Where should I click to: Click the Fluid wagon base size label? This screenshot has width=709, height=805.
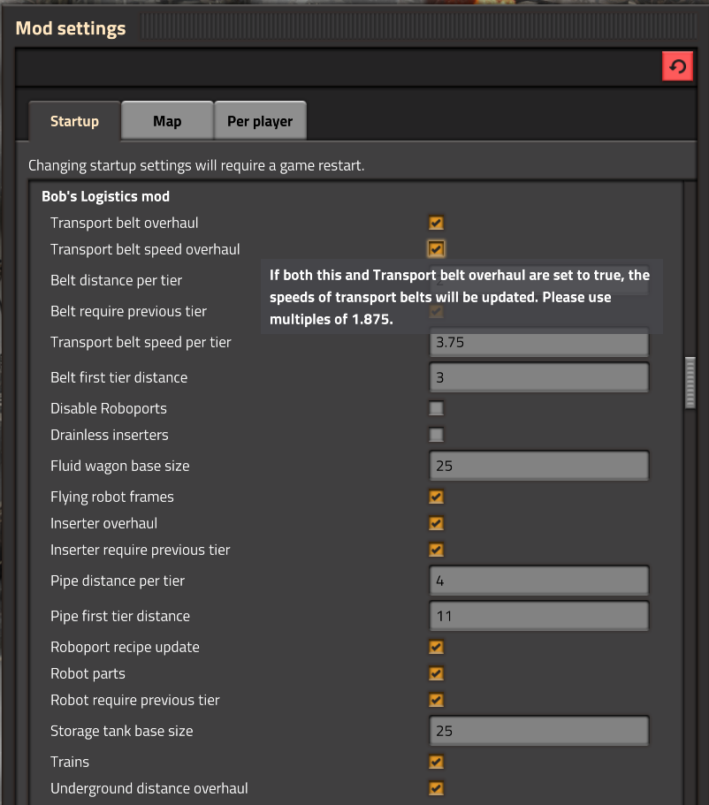pyautogui.click(x=119, y=466)
